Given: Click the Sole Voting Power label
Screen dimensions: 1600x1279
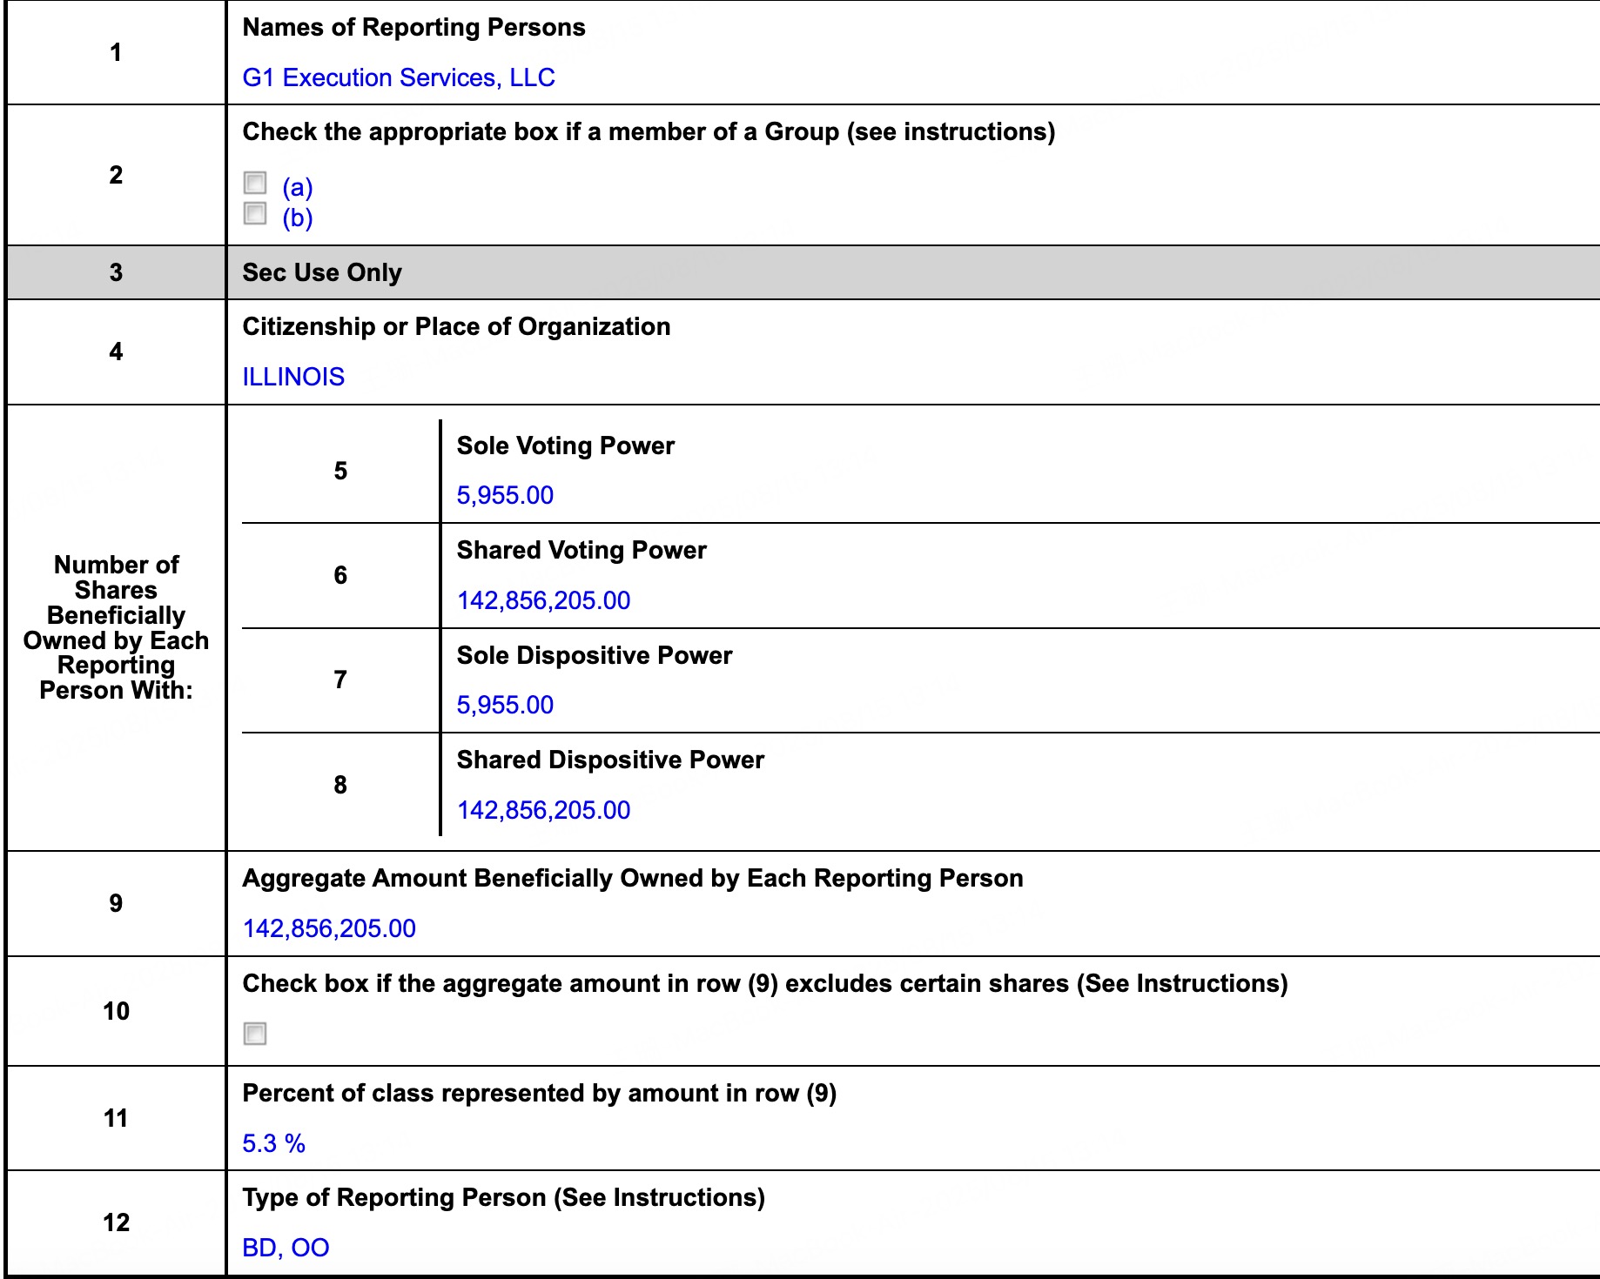Looking at the screenshot, I should click(566, 445).
